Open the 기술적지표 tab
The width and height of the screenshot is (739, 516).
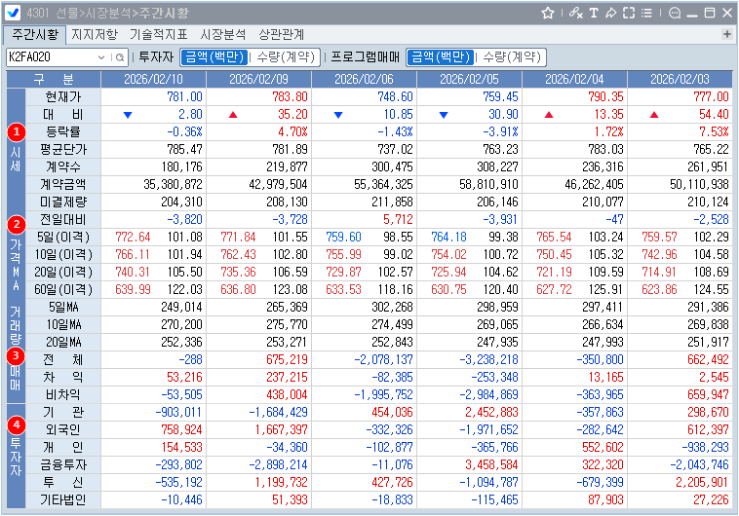coord(159,34)
